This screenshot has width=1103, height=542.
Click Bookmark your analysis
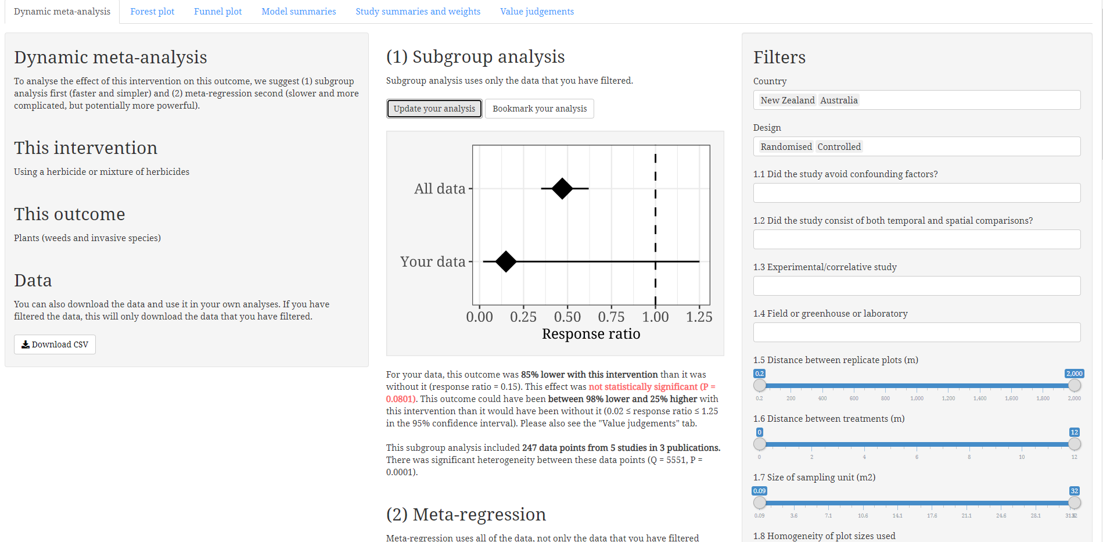[x=539, y=108]
